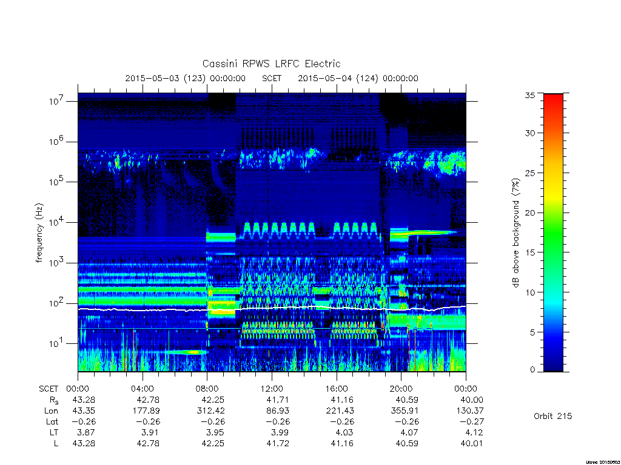Click the Lon value '86.93'
The width and height of the screenshot is (621, 465).
coord(278,411)
